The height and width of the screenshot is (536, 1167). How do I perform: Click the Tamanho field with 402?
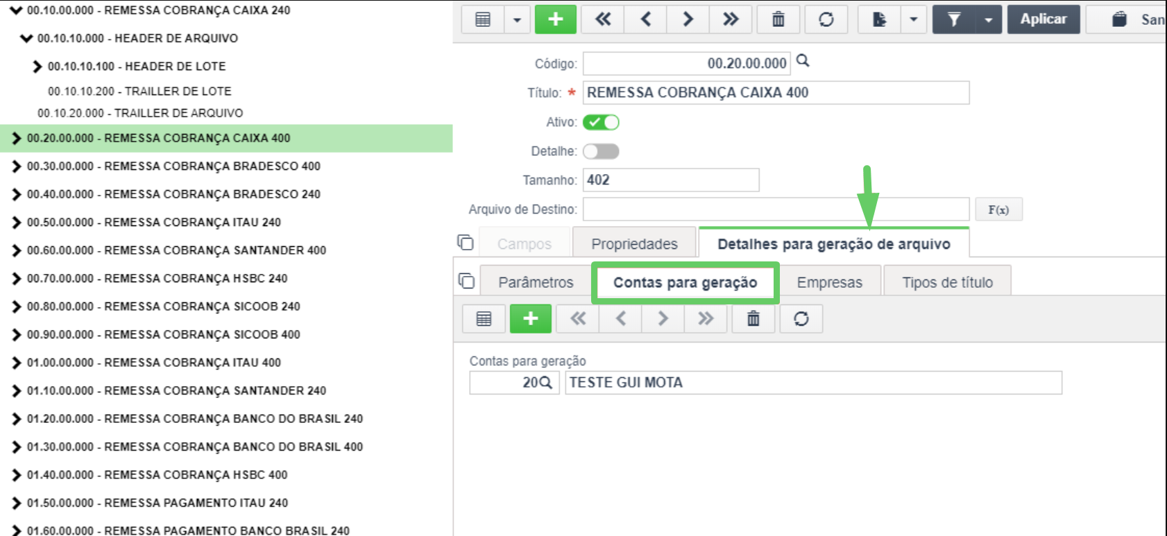pyautogui.click(x=671, y=180)
